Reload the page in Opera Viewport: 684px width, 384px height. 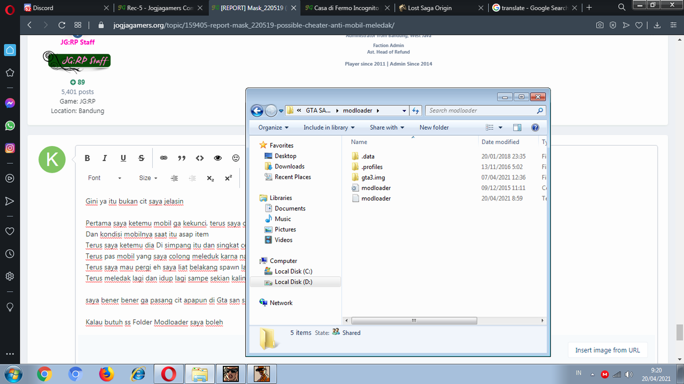click(61, 25)
